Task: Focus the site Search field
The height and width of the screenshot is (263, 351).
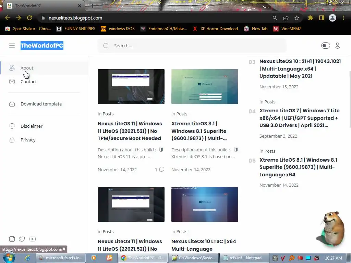Action: 192,46
